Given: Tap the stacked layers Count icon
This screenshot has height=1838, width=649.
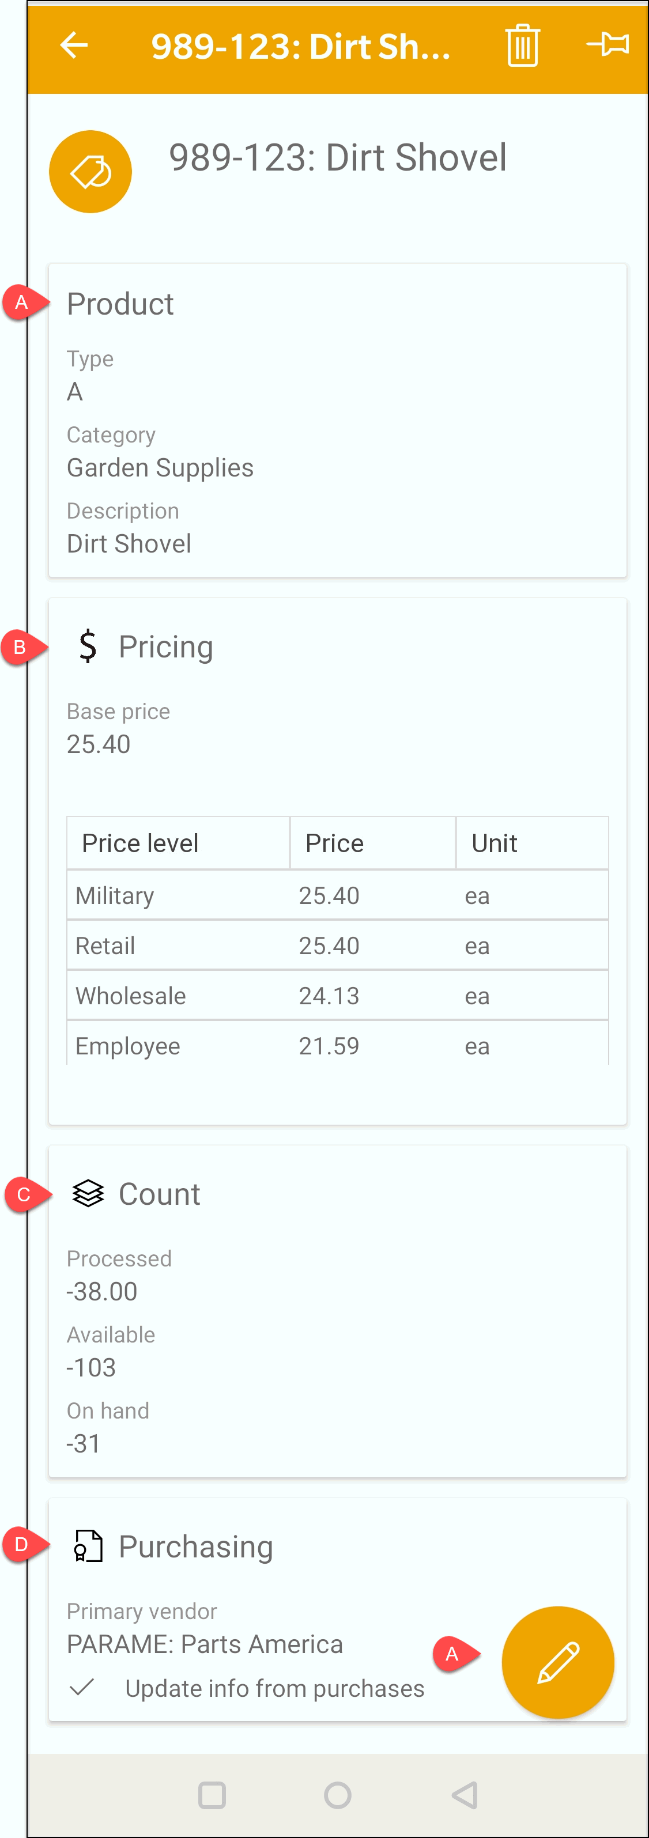Looking at the screenshot, I should 88,1193.
